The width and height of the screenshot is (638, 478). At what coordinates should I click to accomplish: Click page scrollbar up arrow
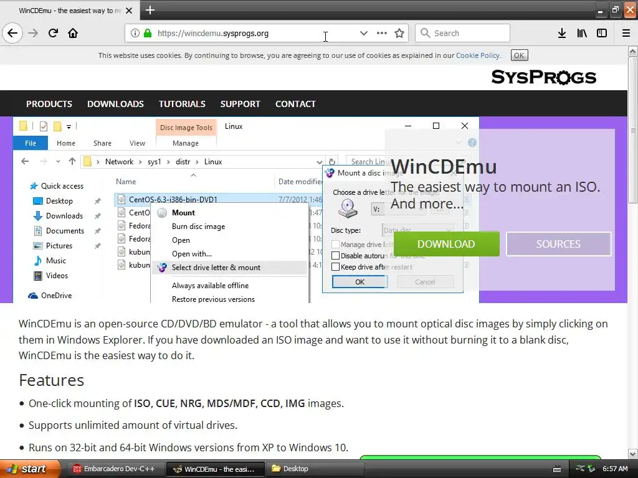[633, 51]
